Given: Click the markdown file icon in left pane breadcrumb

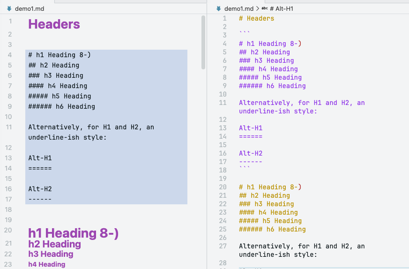Looking at the screenshot, I should pyautogui.click(x=9, y=8).
